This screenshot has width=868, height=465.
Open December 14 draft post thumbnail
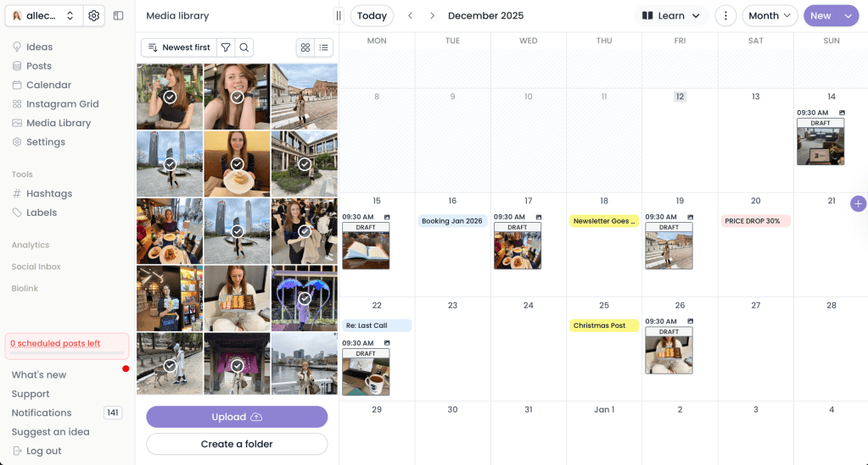[x=820, y=141]
